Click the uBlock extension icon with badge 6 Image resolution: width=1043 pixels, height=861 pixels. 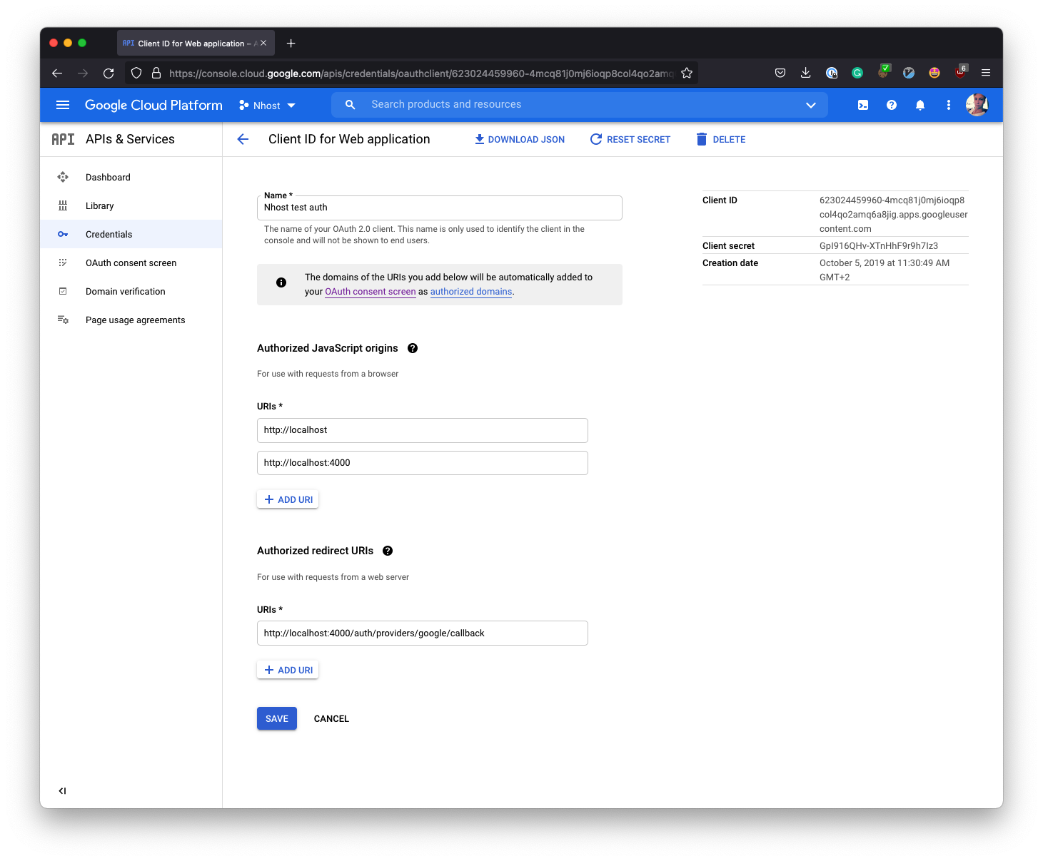(961, 72)
